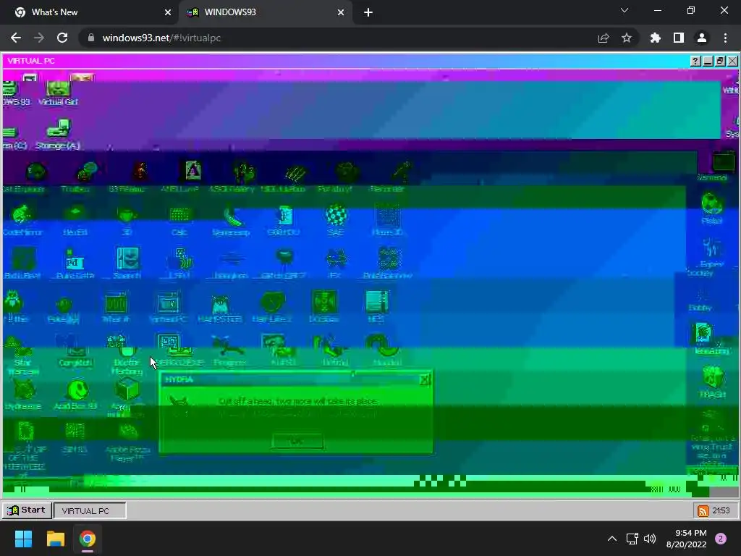Open the Chrome three-dot menu
Image resolution: width=741 pixels, height=556 pixels.
[725, 38]
